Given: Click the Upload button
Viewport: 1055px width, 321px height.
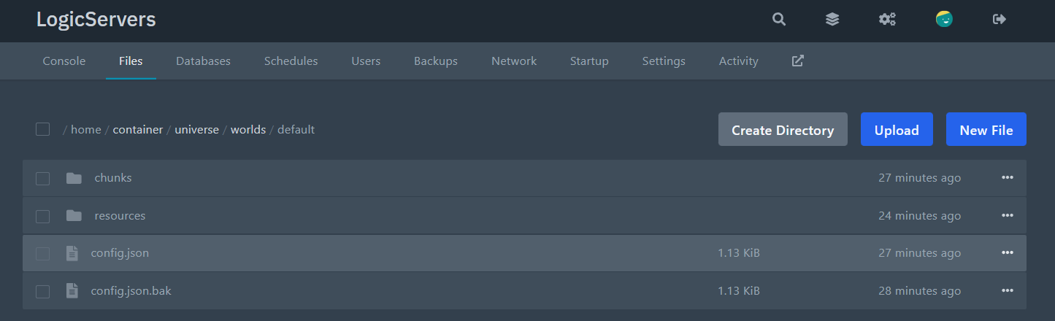Looking at the screenshot, I should point(897,130).
